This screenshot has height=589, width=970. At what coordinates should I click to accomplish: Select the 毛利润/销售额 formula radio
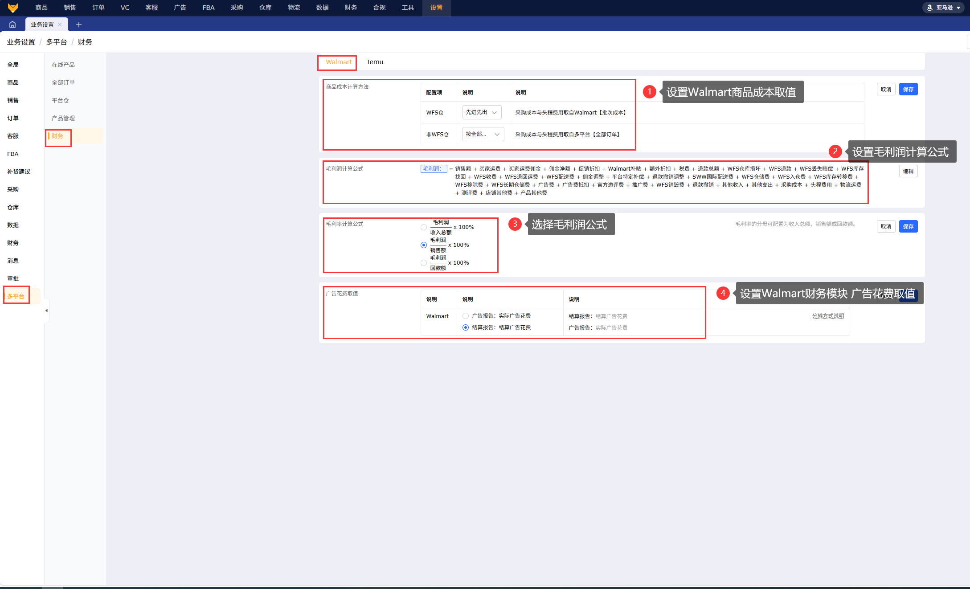click(424, 245)
